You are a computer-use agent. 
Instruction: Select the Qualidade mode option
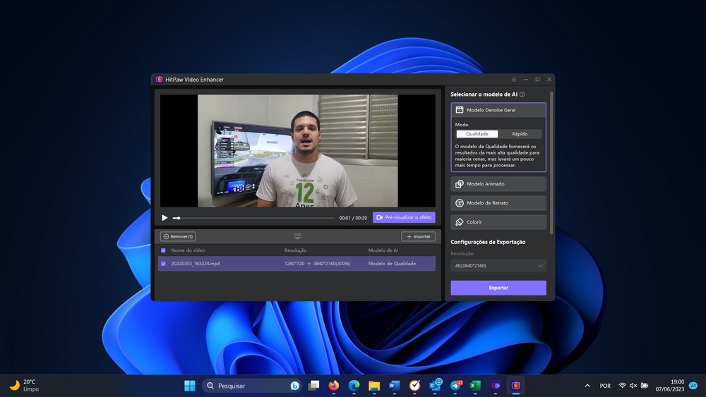(x=477, y=134)
